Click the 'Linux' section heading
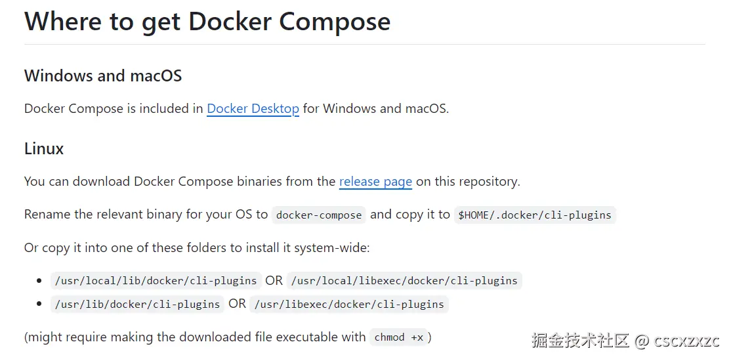 coord(44,148)
